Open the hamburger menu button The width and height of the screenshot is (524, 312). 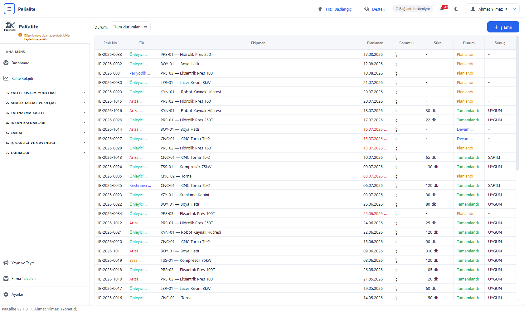click(x=9, y=9)
